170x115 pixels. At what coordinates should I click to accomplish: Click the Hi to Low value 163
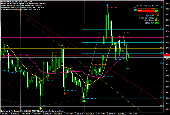coord(157,20)
